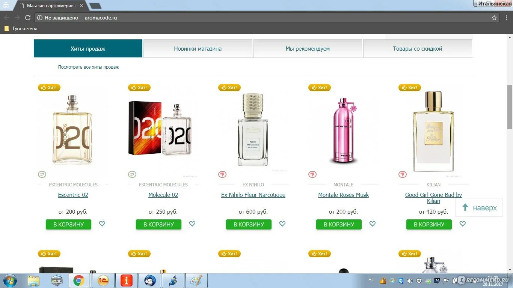The width and height of the screenshot is (513, 288).
Task: Open the Fleur Narcotique bottle image
Action: click(x=253, y=130)
